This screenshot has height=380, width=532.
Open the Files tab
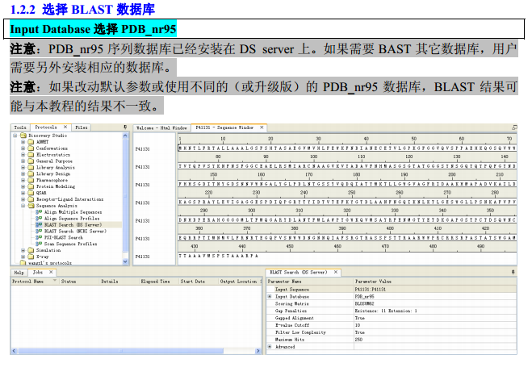[x=81, y=127]
